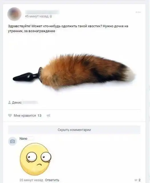Open the blurred author name link

pos(42,12)
